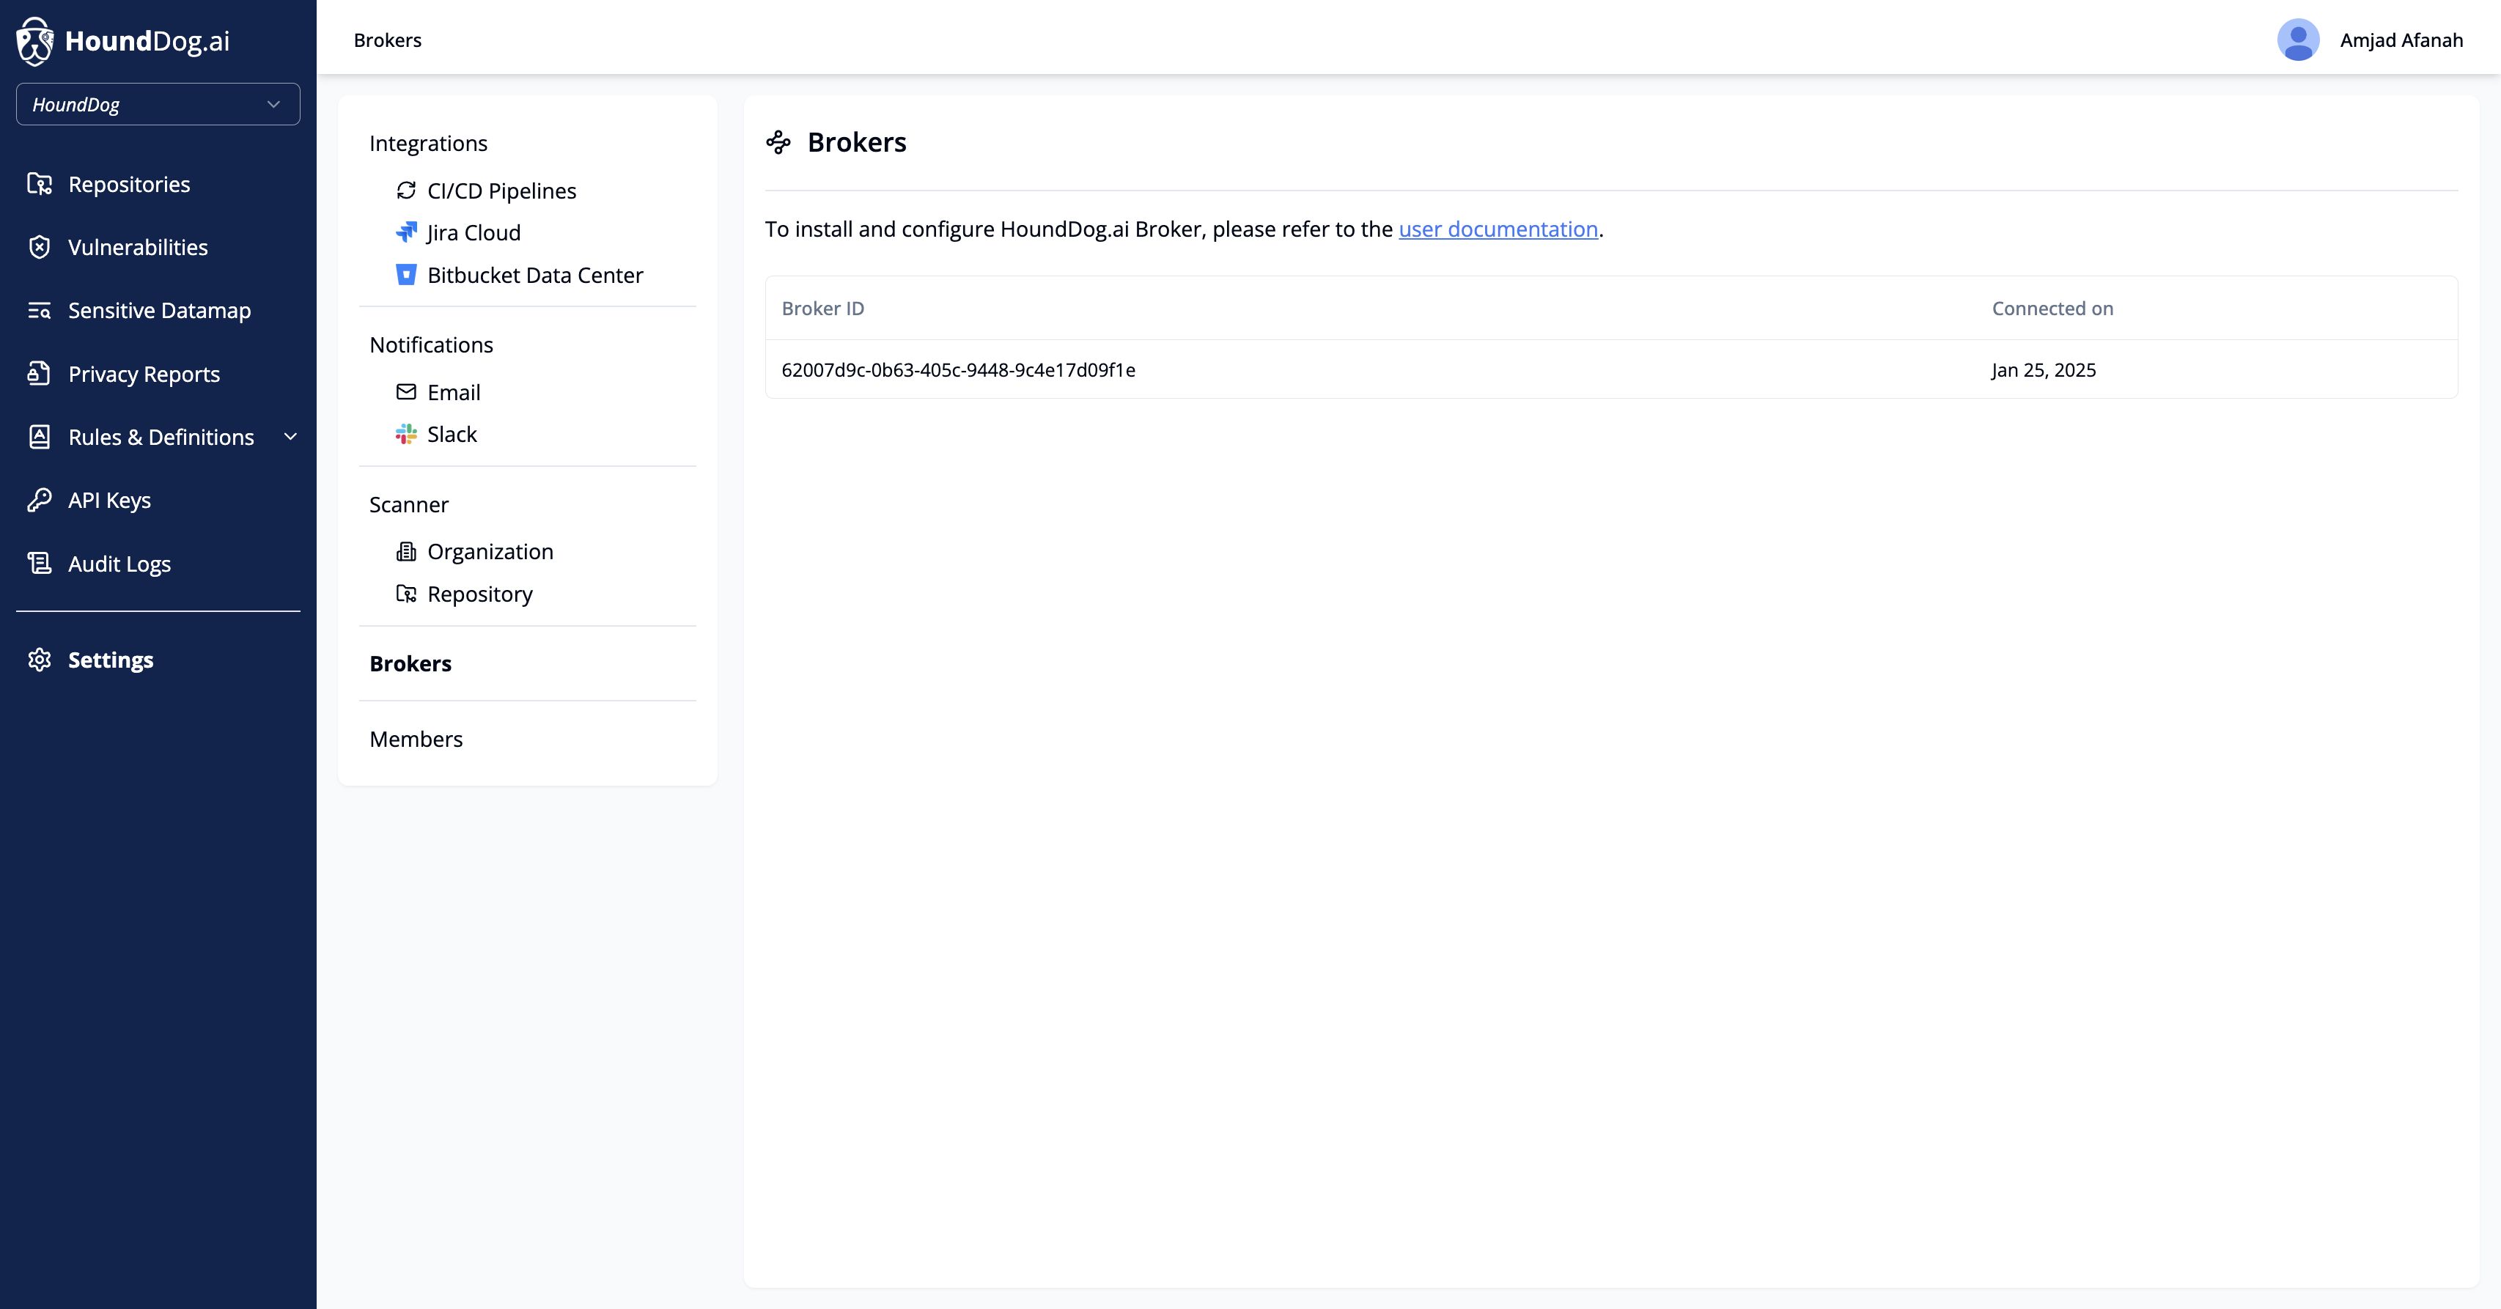Select Brokers in settings menu

(x=410, y=663)
